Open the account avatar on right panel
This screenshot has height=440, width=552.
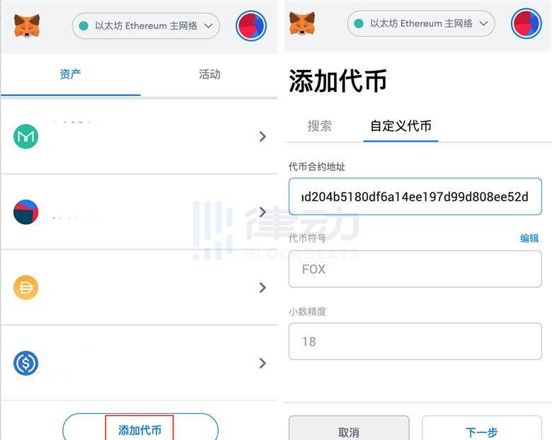pyautogui.click(x=527, y=23)
